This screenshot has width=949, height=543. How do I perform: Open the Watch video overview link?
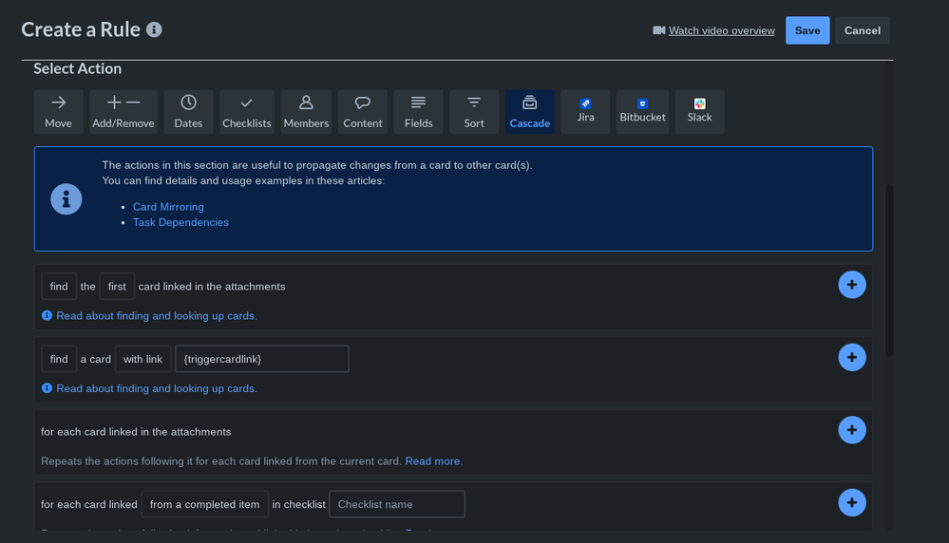(x=721, y=30)
